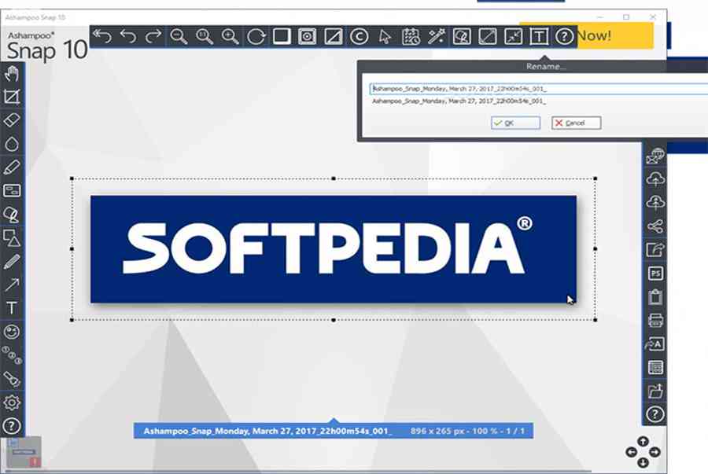Click the Redo arrow in top toolbar
The height and width of the screenshot is (474, 708).
(x=154, y=36)
